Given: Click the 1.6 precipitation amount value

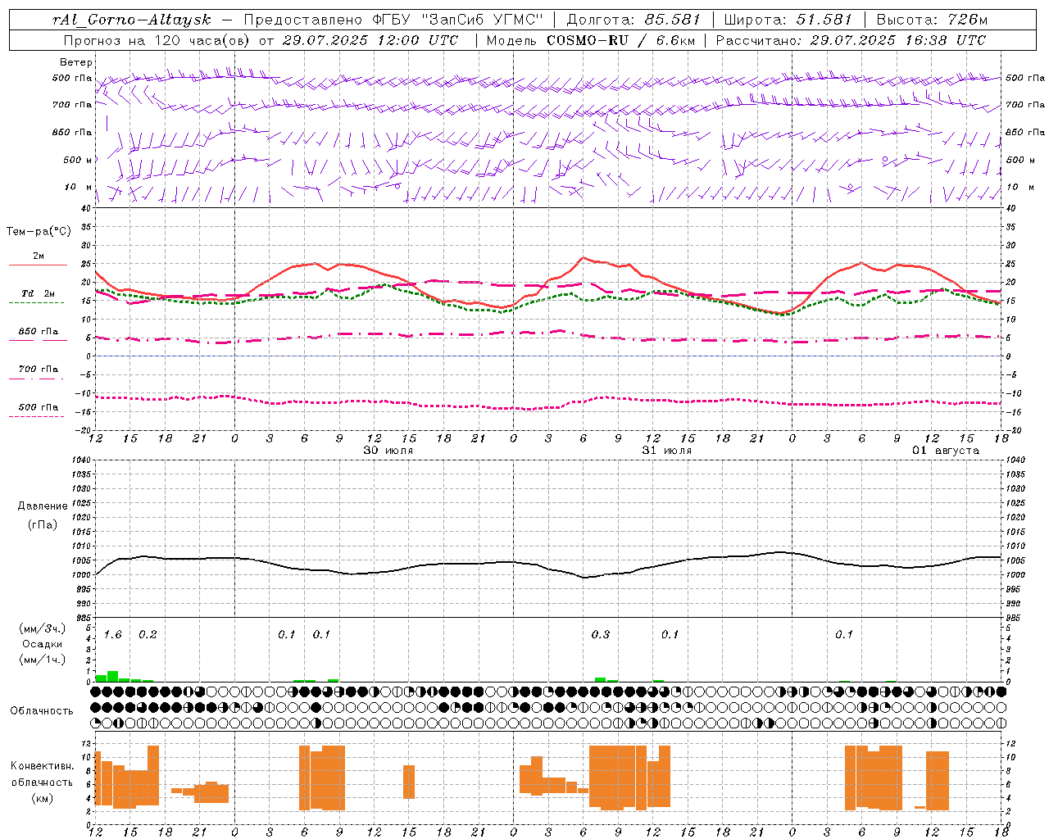Looking at the screenshot, I should 113,635.
